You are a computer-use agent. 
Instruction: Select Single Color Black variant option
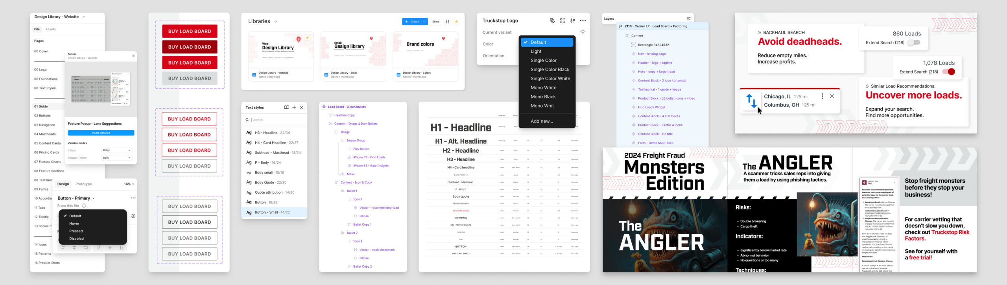pos(550,70)
